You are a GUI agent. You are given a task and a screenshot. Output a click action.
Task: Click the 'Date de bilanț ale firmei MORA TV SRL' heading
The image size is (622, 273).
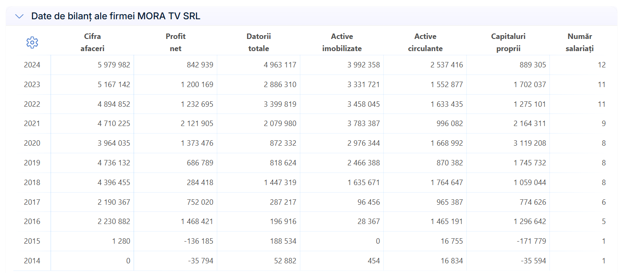coord(116,16)
